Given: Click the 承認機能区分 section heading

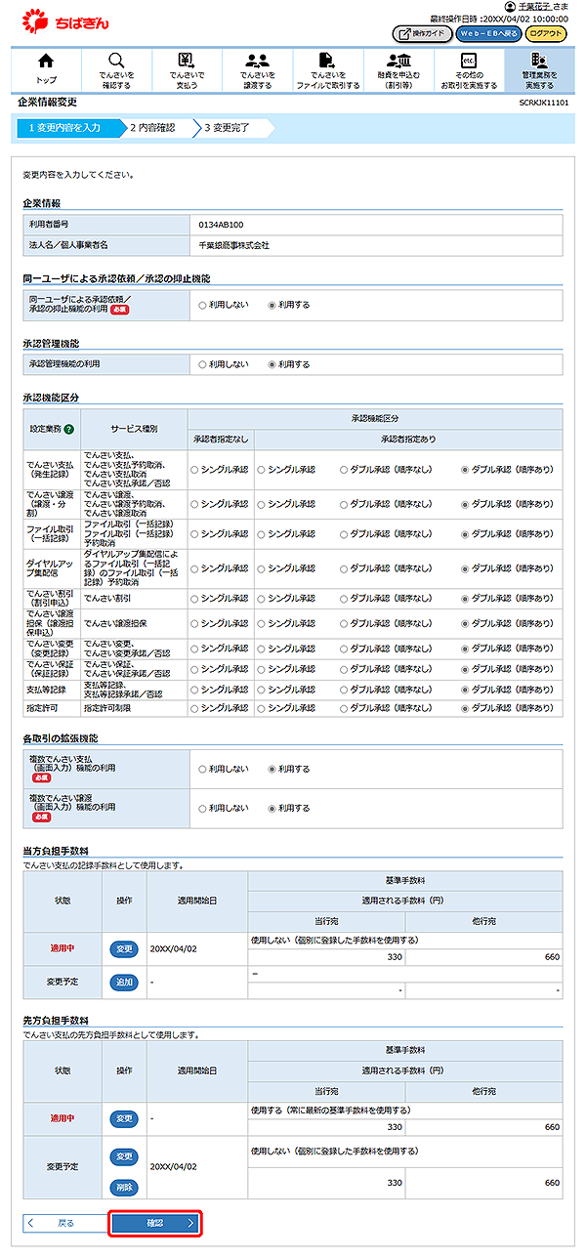Looking at the screenshot, I should click(x=50, y=398).
